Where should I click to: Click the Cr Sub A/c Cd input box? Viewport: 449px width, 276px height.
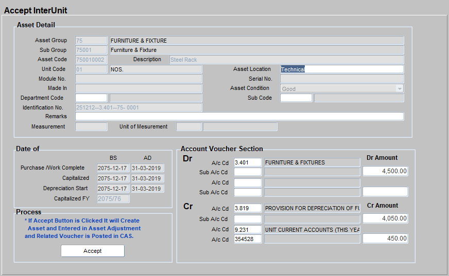pyautogui.click(x=248, y=219)
